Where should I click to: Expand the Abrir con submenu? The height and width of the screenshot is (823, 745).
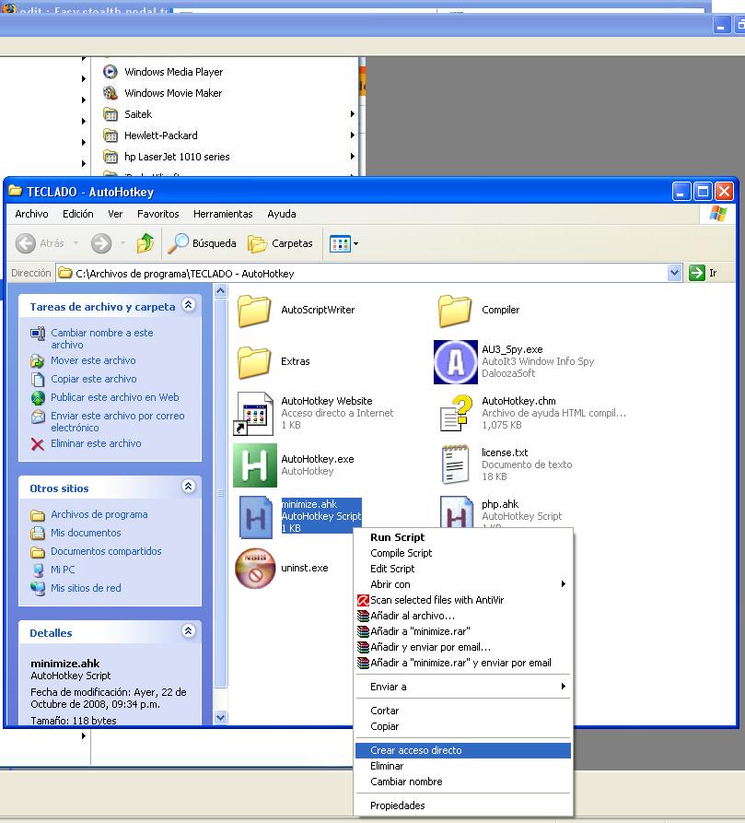point(463,584)
